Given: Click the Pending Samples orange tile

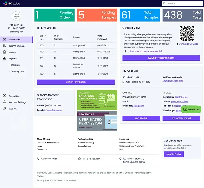Looking at the screenshot, I should pos(97,15).
